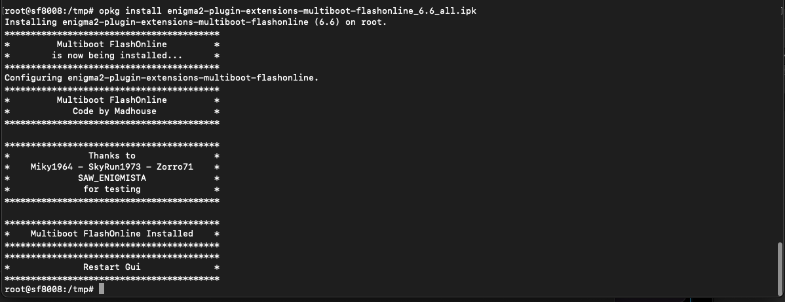Screen dimensions: 785x302
Task: Click the bottom root@sf8008:/tmp# prompt text
Action: (49, 289)
